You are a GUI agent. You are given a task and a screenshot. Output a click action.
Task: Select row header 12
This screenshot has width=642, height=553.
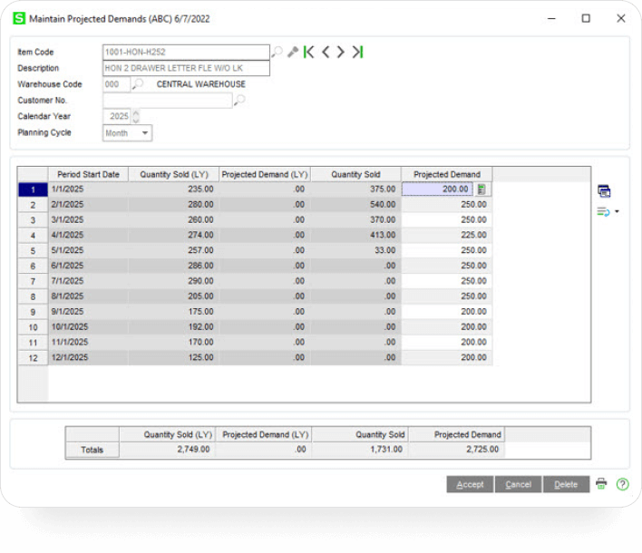33,358
